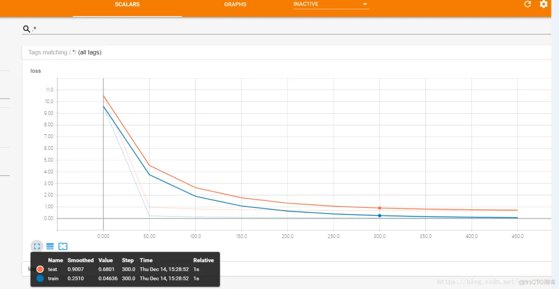Screen dimensions: 559x289
Task: Switch to the SCALARS tab
Action: coord(127,5)
